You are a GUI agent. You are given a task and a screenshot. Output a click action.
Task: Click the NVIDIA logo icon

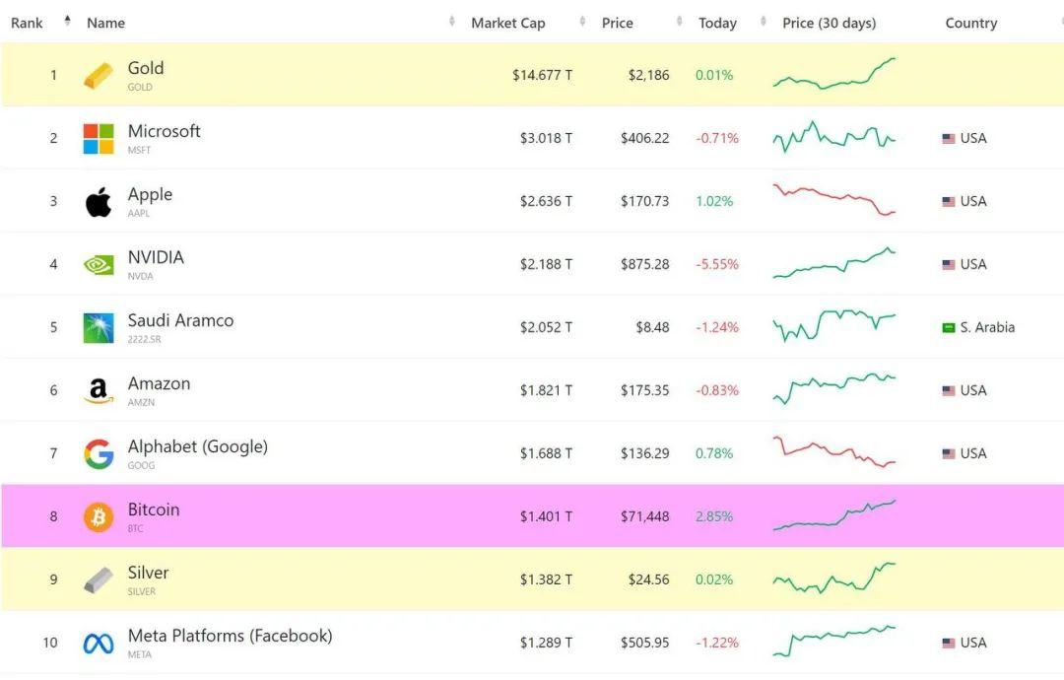point(99,265)
